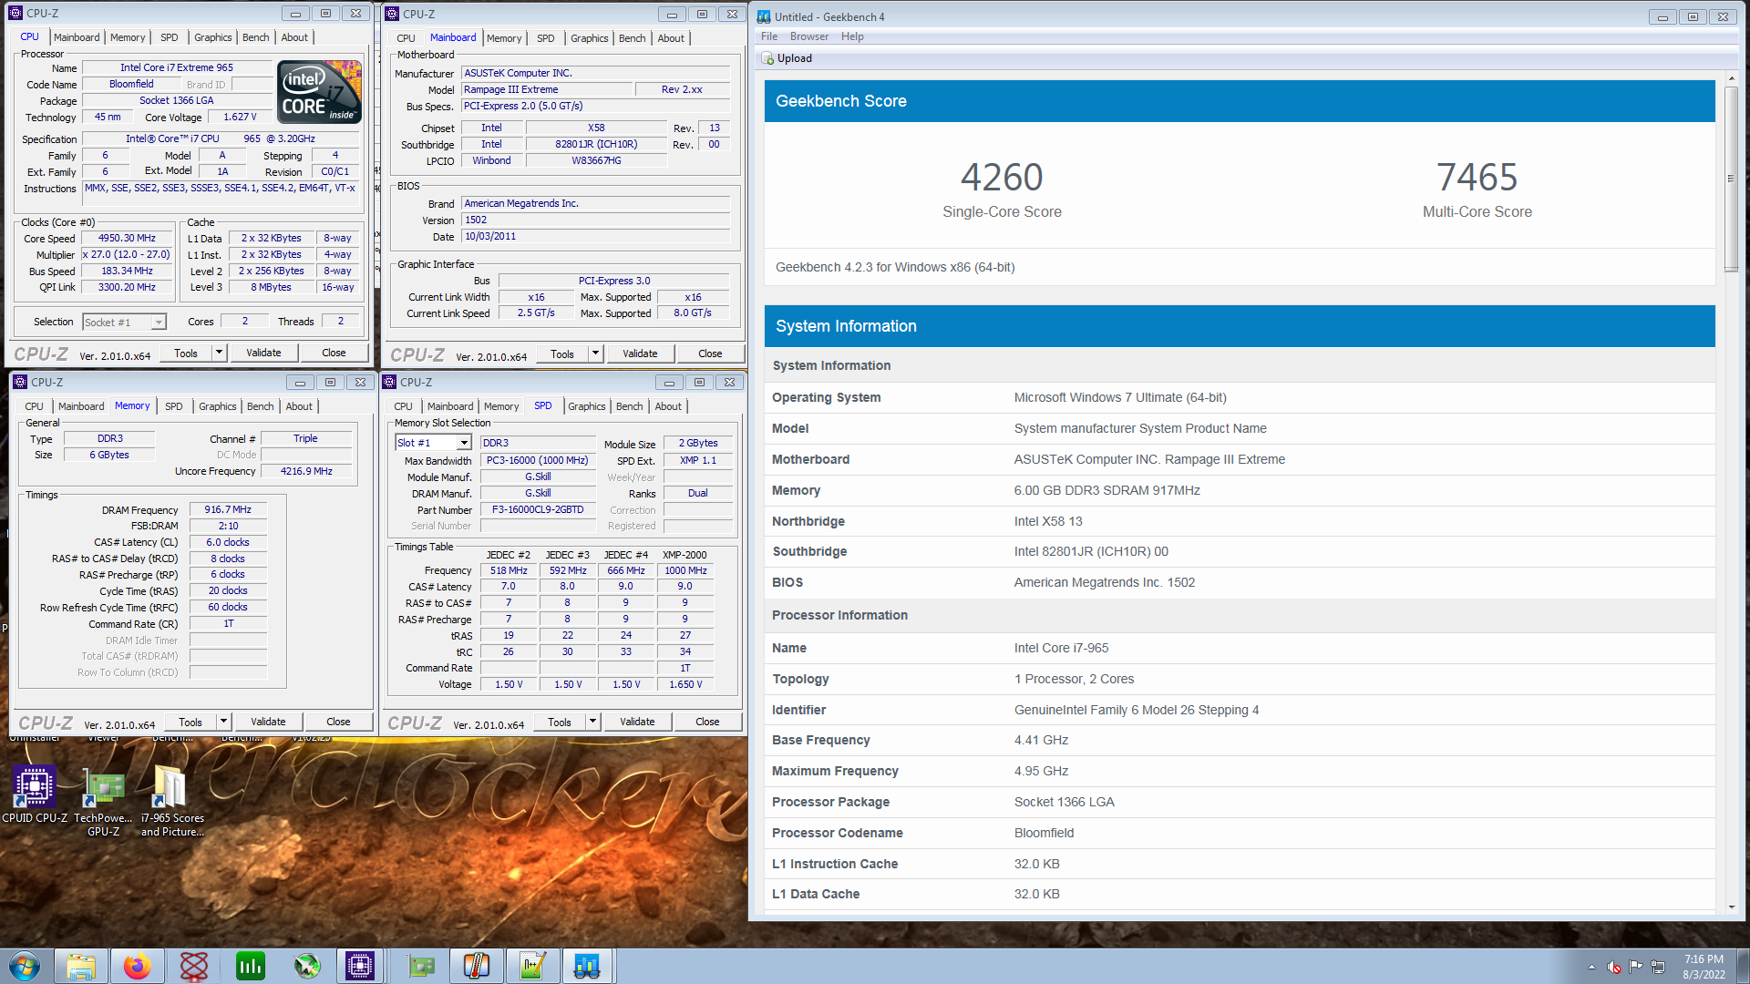Click the Uncore Frequency 4216.9 MHz value
The width and height of the screenshot is (1750, 984).
(306, 471)
